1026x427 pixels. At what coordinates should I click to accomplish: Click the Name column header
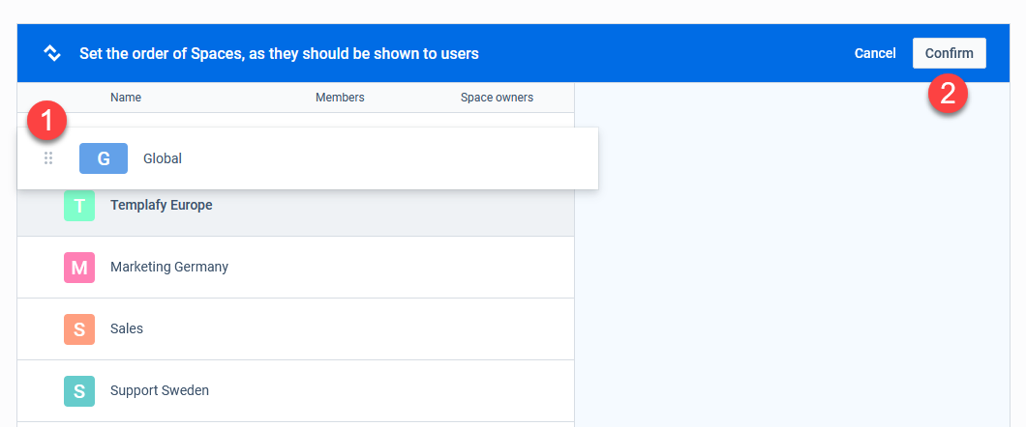click(126, 98)
